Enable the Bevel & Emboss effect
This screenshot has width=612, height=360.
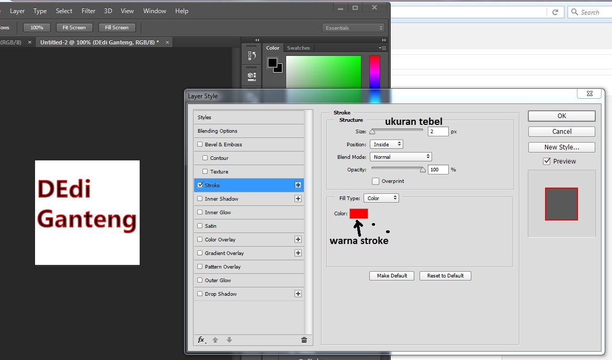pos(199,144)
